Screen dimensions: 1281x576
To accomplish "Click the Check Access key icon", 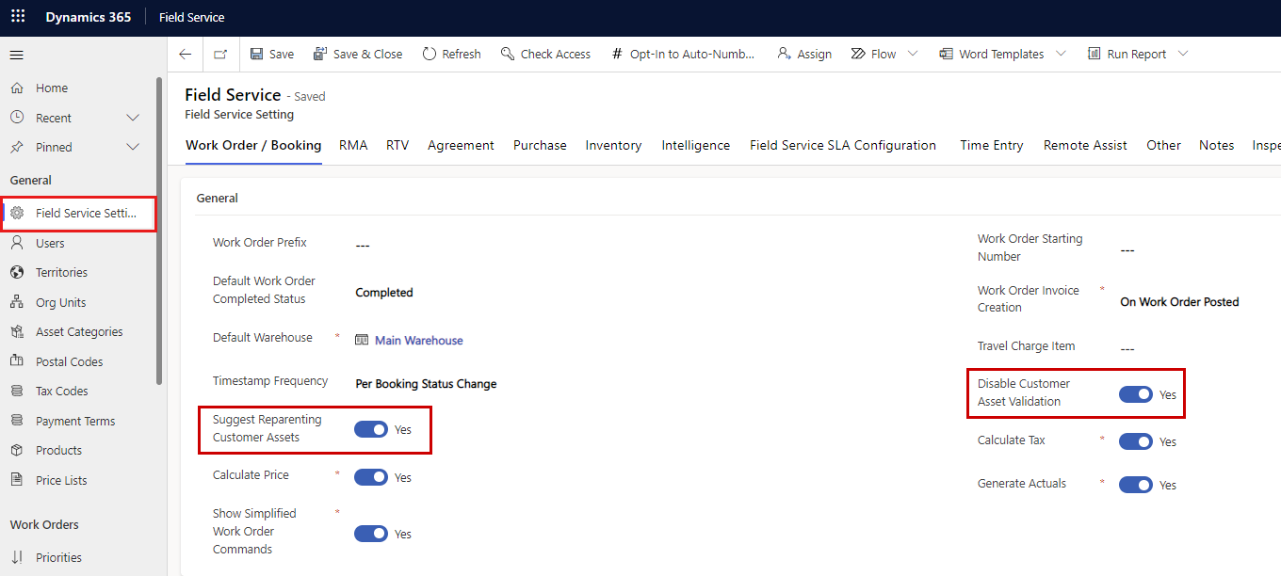I will tap(508, 54).
